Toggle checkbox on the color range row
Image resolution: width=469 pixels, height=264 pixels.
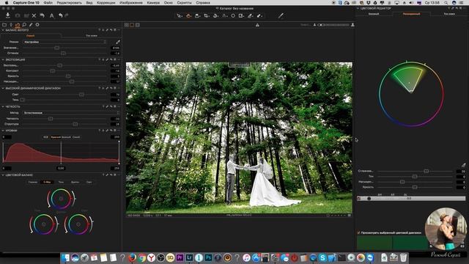tap(359, 199)
